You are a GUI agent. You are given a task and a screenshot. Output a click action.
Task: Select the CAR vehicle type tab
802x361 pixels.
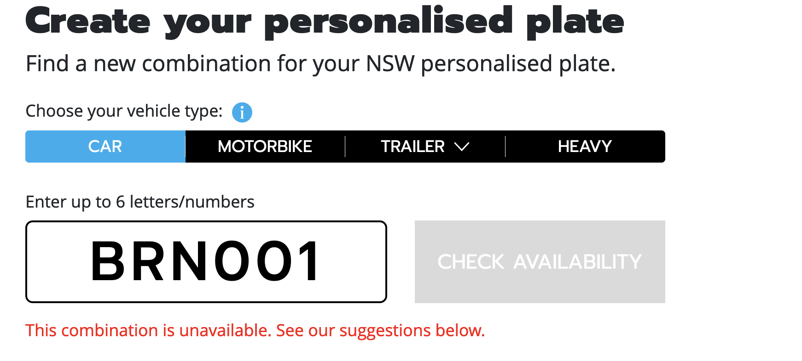coord(105,147)
